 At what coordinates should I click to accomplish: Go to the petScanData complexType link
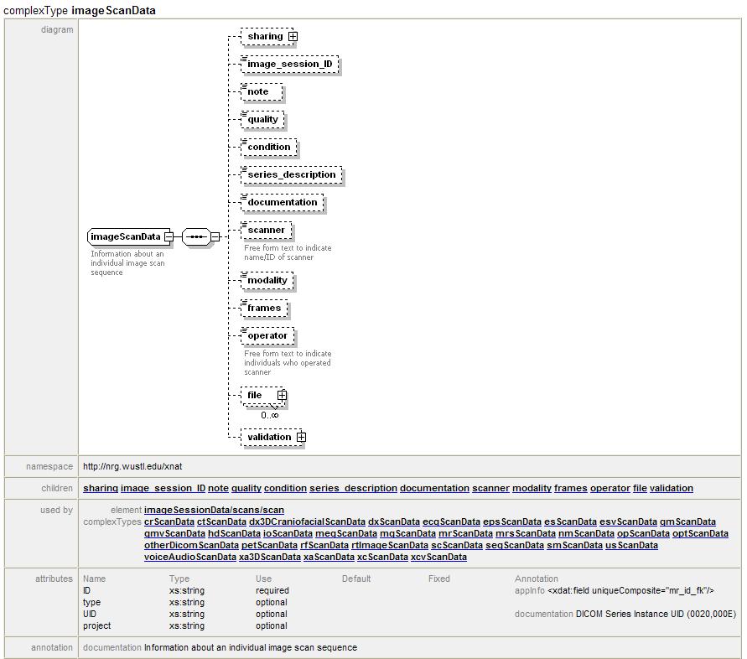(x=269, y=545)
